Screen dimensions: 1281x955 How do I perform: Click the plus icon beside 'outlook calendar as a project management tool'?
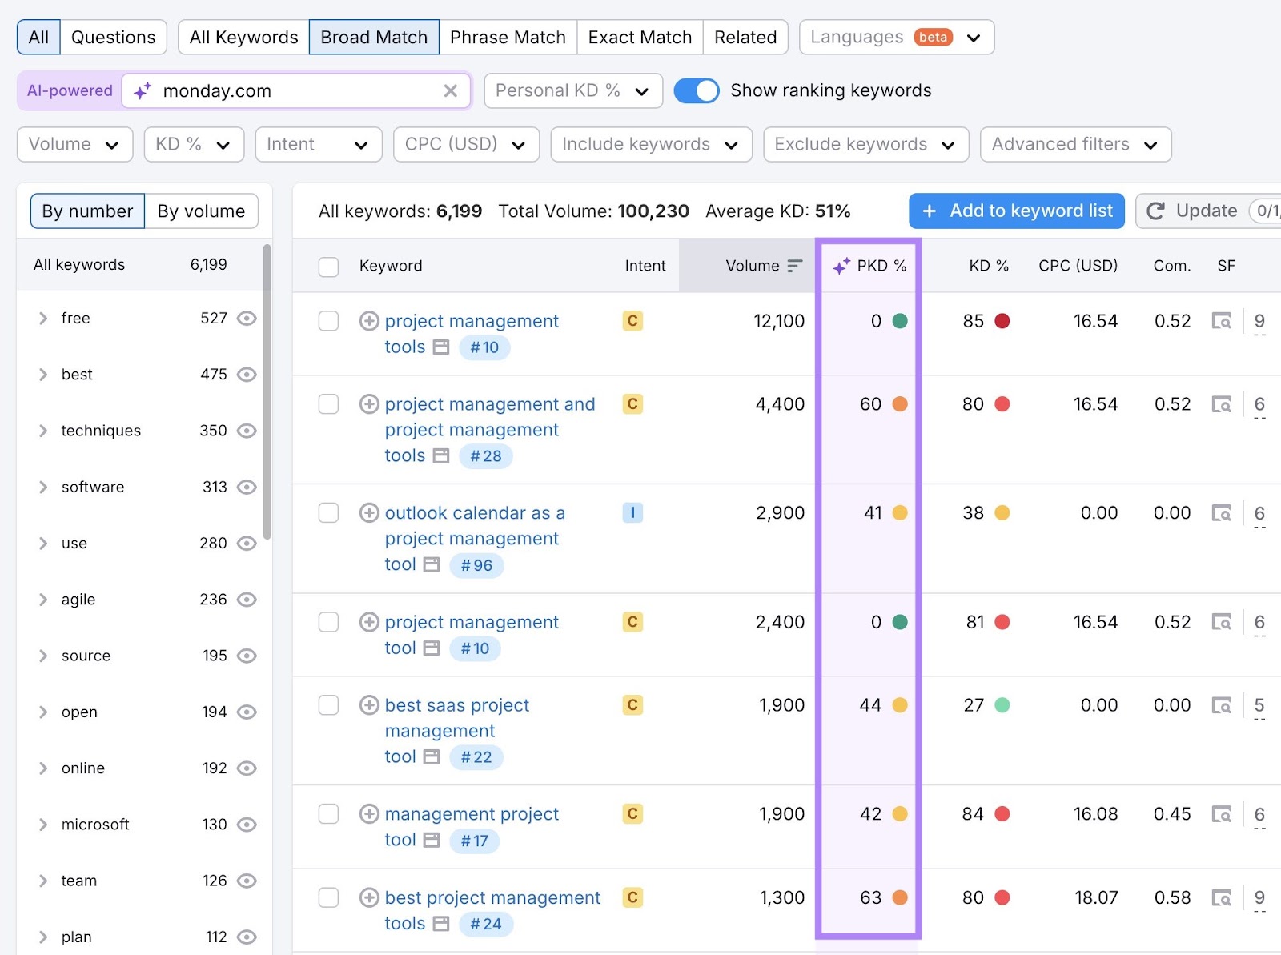click(x=369, y=512)
